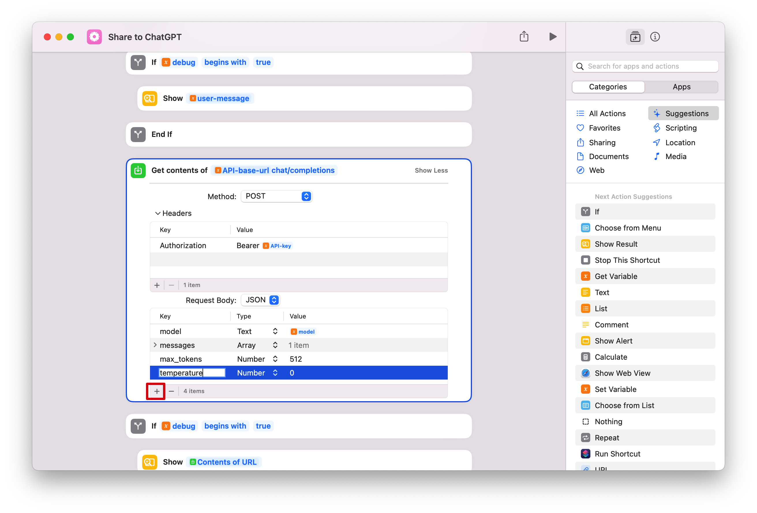Viewport: 757px width, 513px height.
Task: Open the Favorites category heart icon
Action: tap(580, 128)
